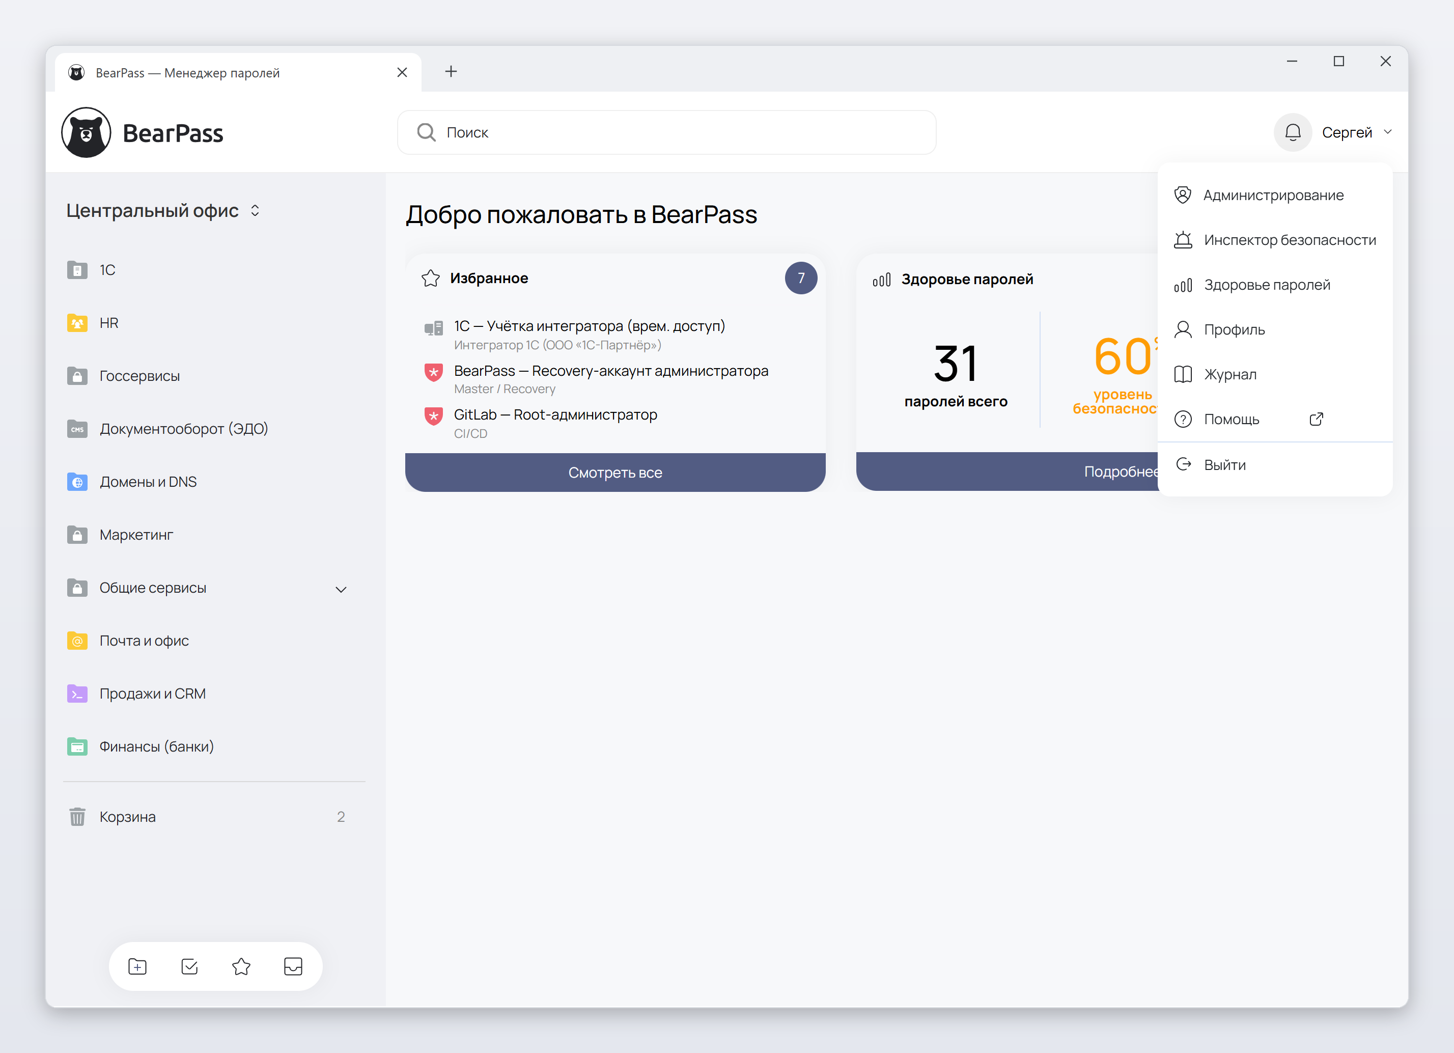Click the favorites count badge 7
The image size is (1454, 1053).
click(x=801, y=278)
